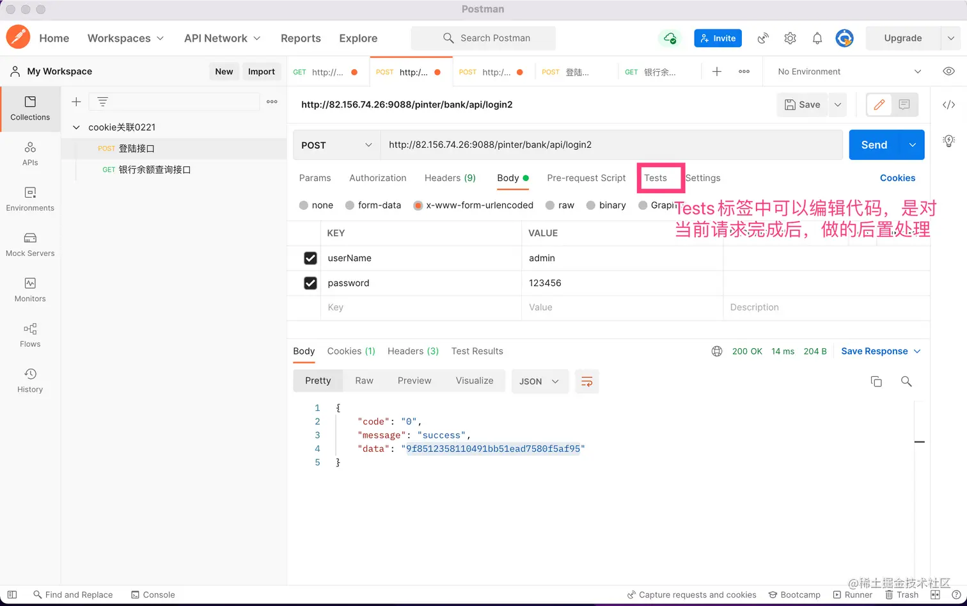Open the Pre-request Script tab
Viewport: 967px width, 606px height.
(586, 178)
